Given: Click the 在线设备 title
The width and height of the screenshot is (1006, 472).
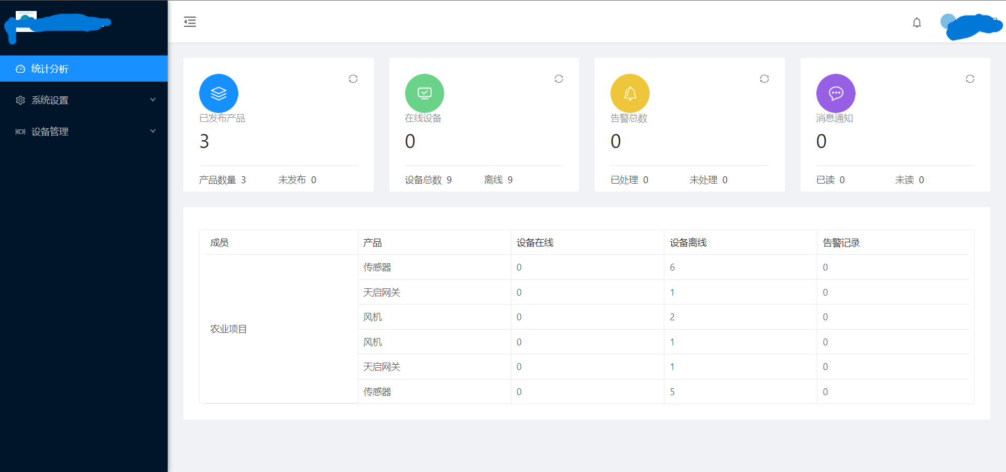Looking at the screenshot, I should [x=423, y=118].
